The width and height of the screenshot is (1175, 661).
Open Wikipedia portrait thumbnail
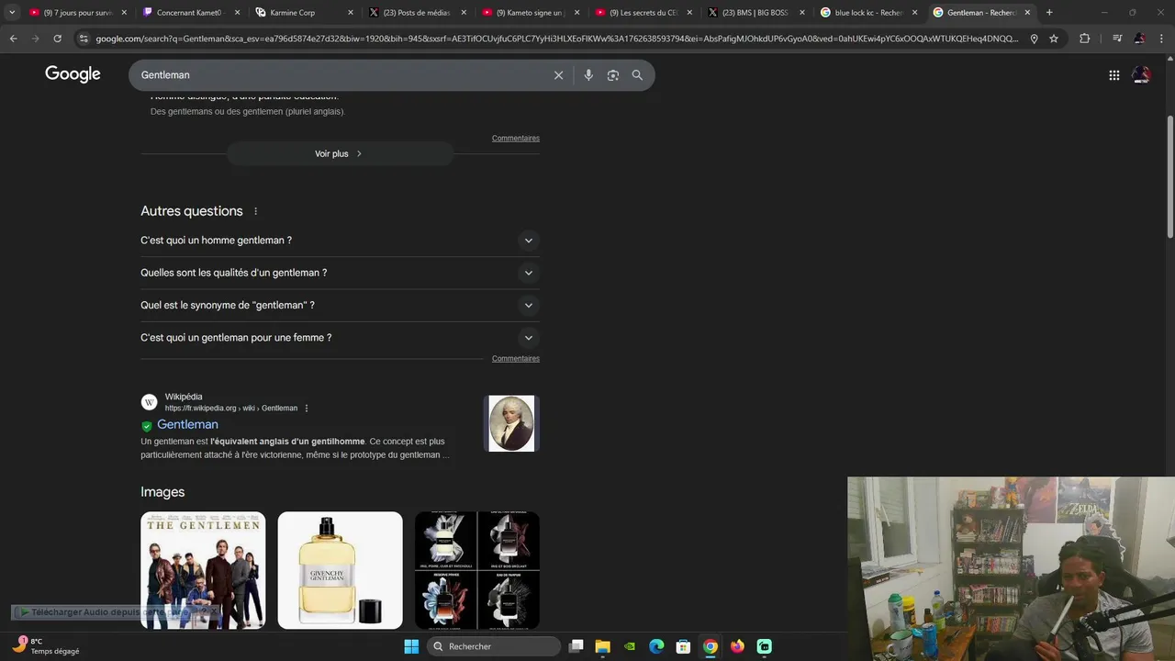click(x=511, y=423)
